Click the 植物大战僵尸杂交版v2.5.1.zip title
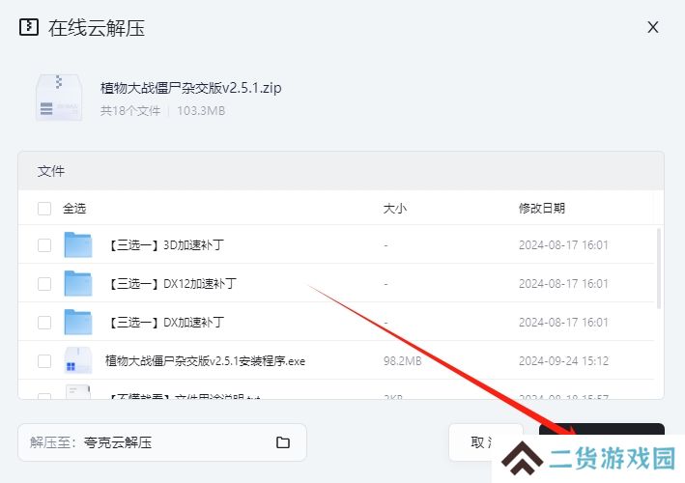 tap(191, 88)
